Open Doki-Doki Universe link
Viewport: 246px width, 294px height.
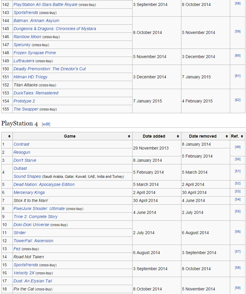31,225
